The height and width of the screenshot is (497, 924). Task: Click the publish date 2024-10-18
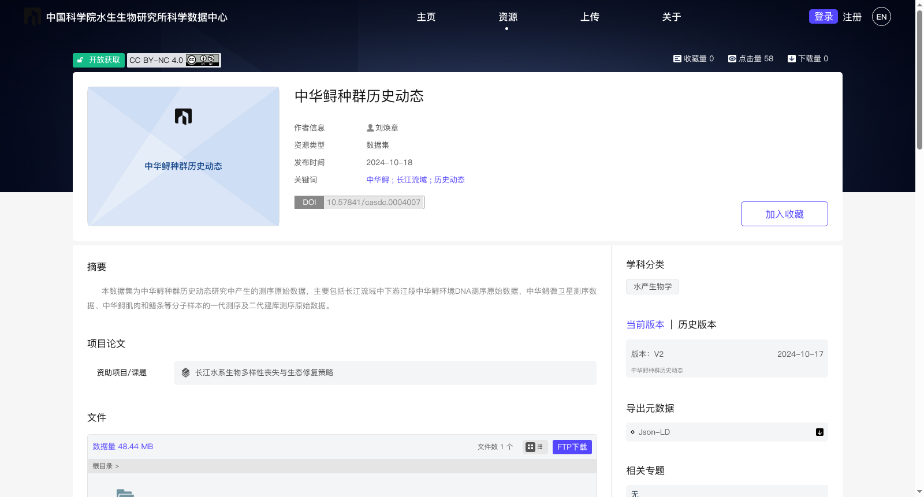(x=389, y=163)
